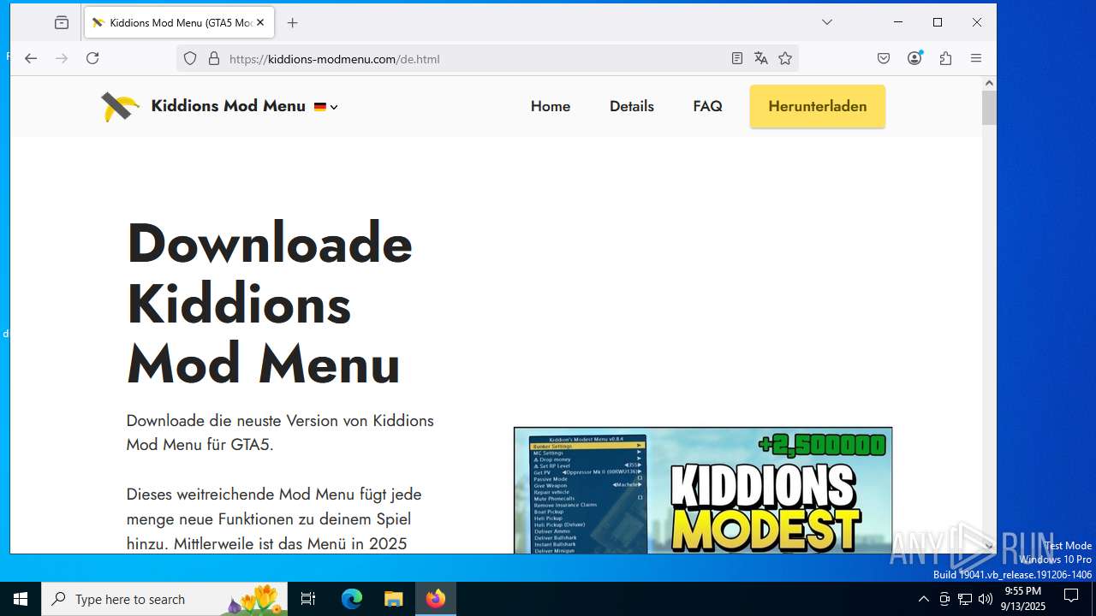View site security lock info
This screenshot has height=616, width=1096.
pyautogui.click(x=214, y=58)
